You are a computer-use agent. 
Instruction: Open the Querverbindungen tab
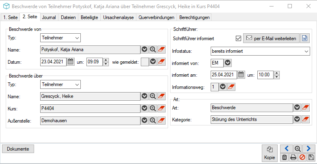pyautogui.click(x=157, y=17)
